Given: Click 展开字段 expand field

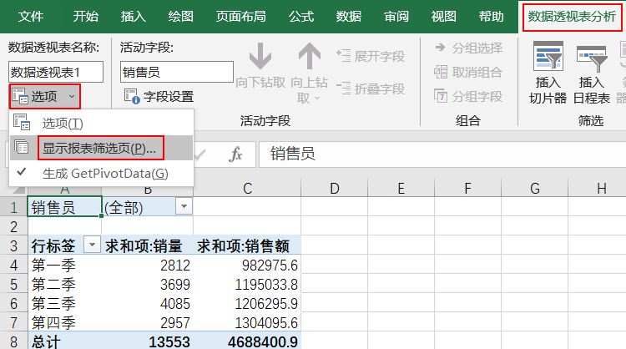Looking at the screenshot, I should pos(371,56).
